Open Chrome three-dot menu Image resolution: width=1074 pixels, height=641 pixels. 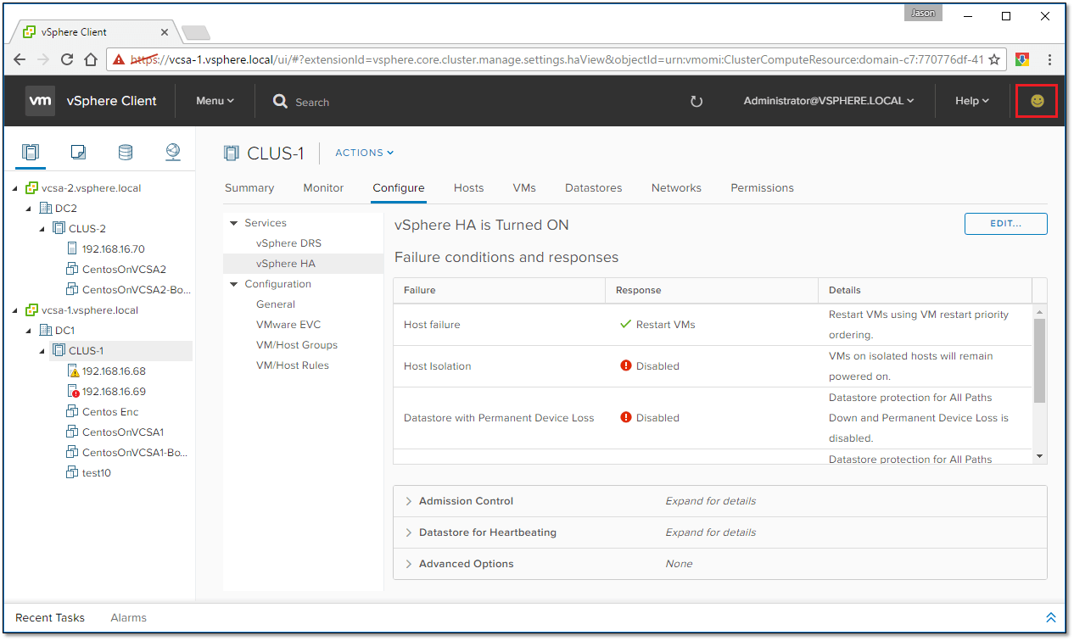tap(1050, 59)
